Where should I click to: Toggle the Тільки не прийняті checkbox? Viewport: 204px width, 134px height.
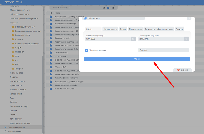tap(87, 50)
